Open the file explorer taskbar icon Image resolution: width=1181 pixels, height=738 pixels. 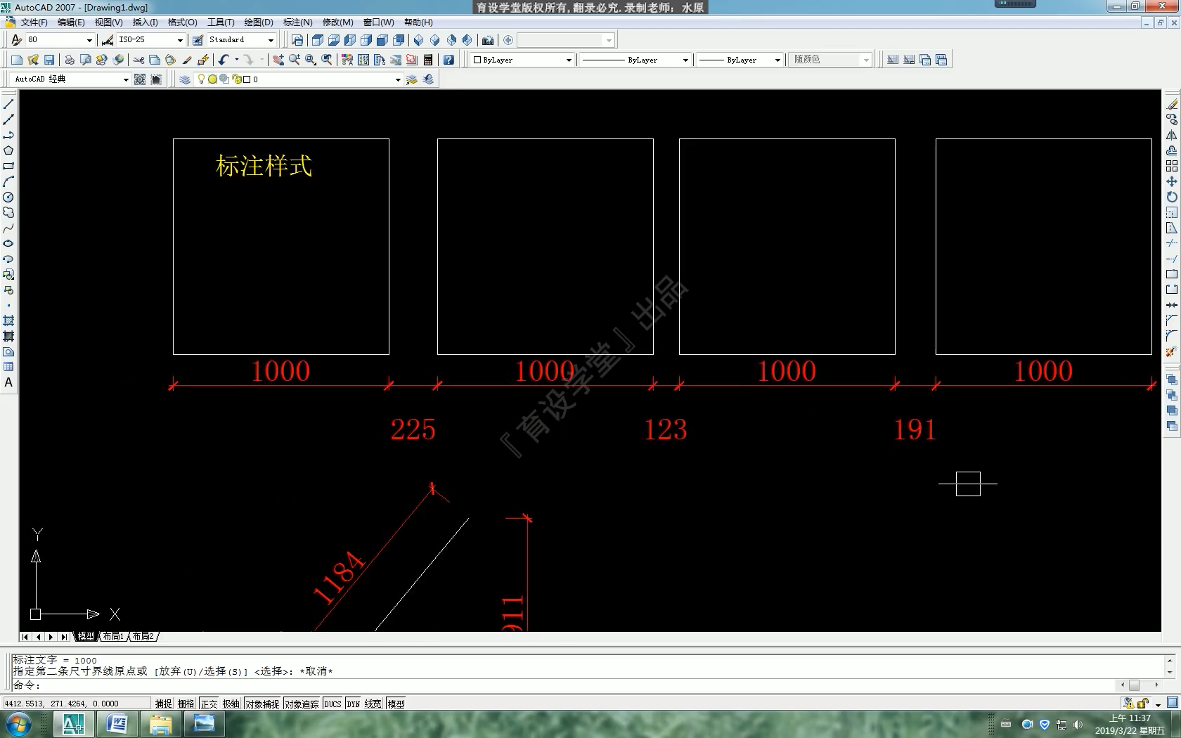tap(160, 724)
